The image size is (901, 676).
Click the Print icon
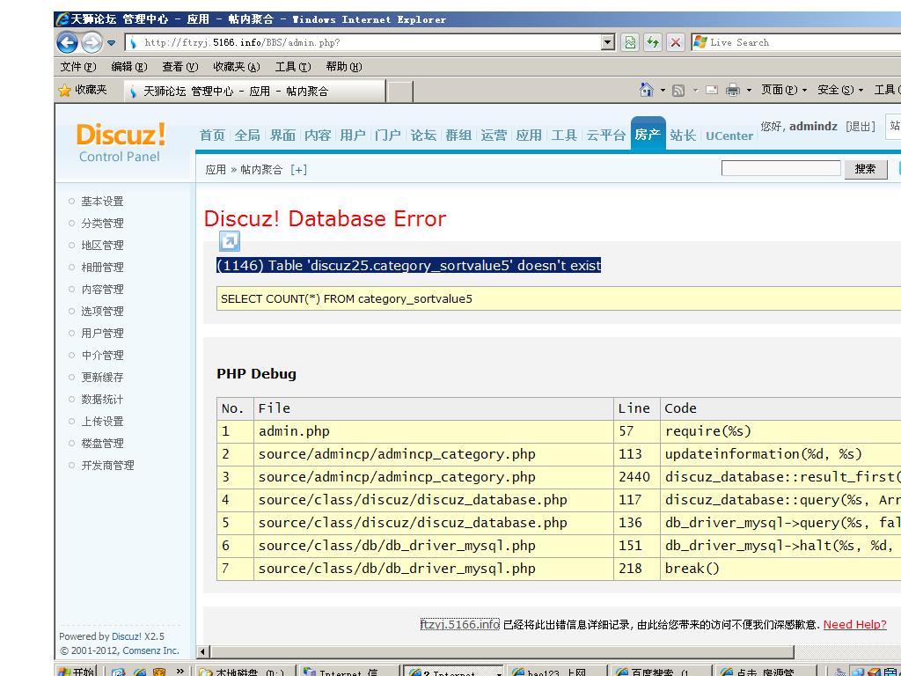click(x=733, y=90)
